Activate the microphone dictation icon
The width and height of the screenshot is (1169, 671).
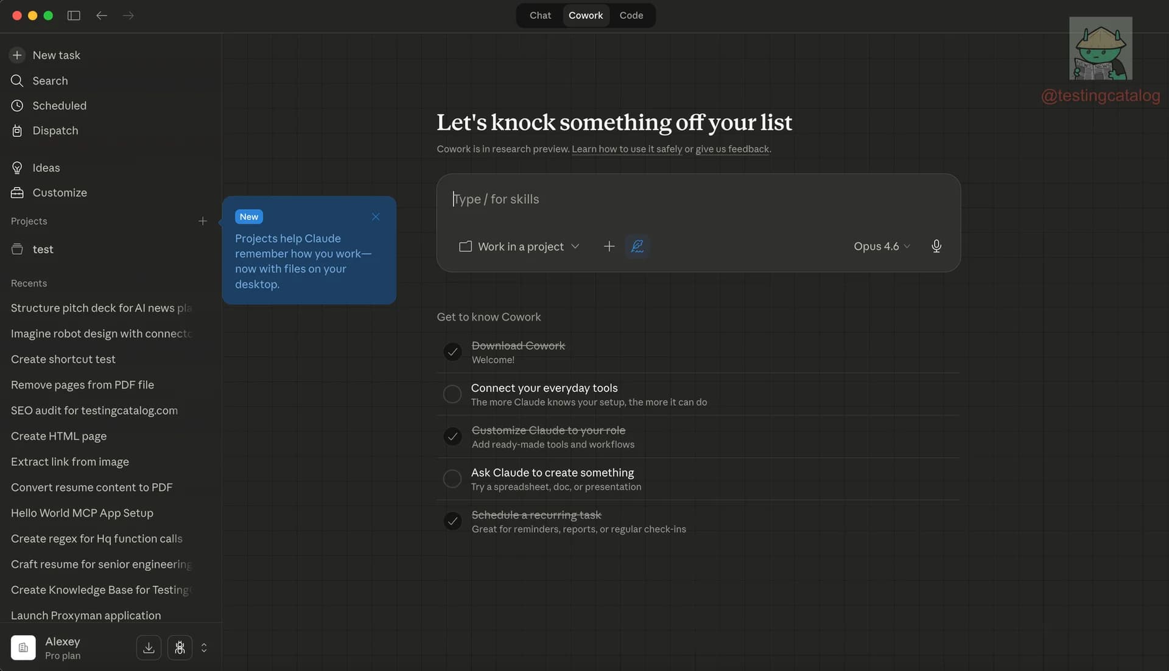pos(936,246)
